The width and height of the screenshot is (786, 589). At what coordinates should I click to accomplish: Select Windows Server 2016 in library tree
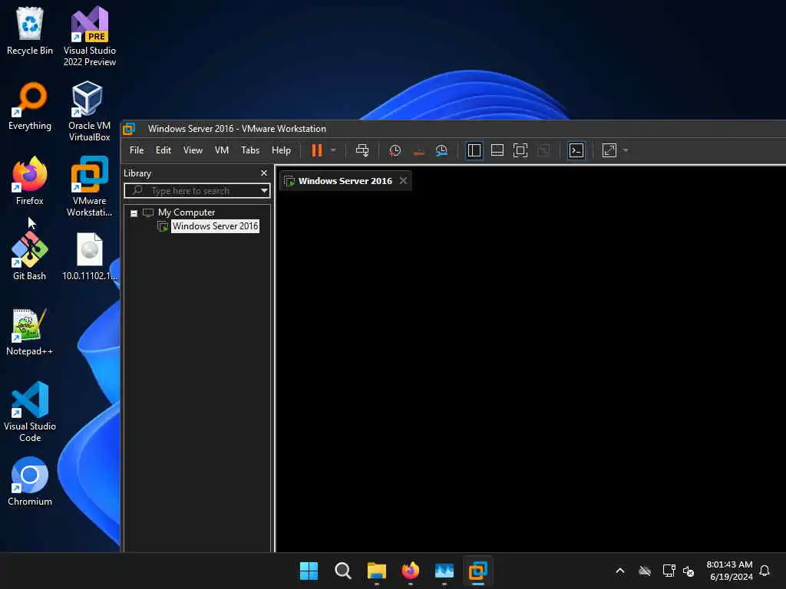[x=215, y=226]
